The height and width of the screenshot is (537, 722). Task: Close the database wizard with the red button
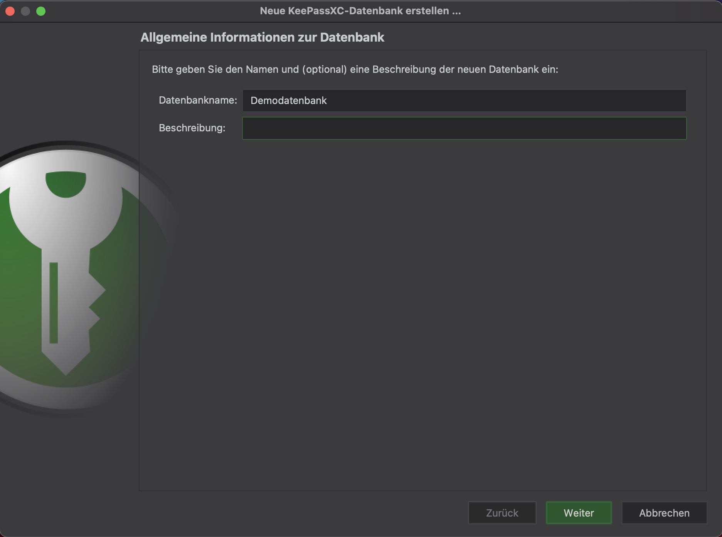(x=10, y=11)
